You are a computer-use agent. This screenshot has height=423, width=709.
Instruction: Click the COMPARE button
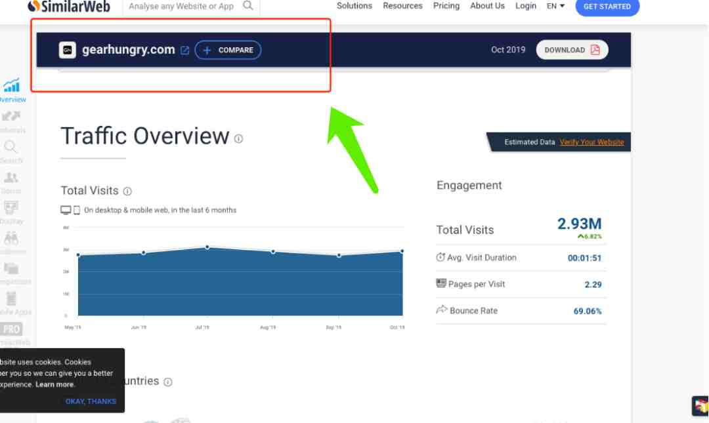(228, 50)
